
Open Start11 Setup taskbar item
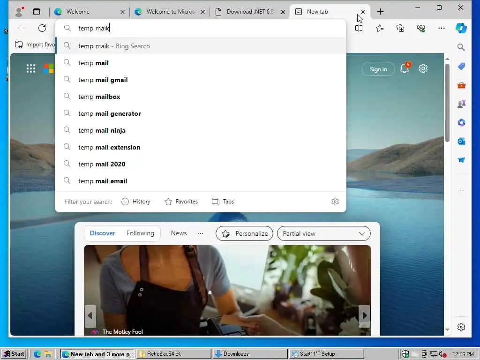click(326, 354)
